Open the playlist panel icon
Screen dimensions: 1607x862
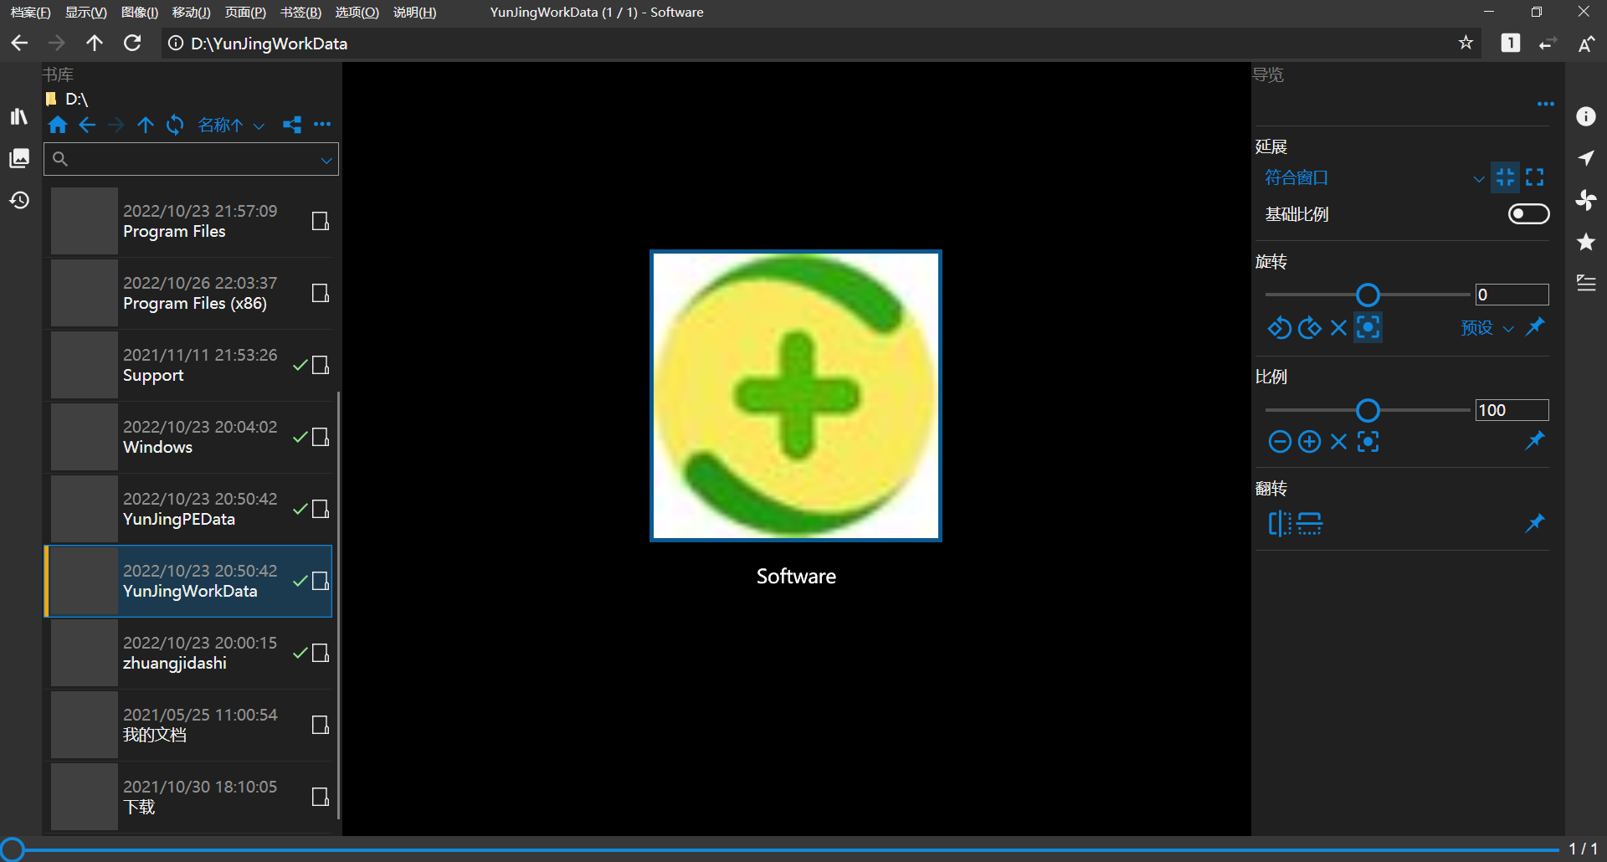(x=1586, y=284)
